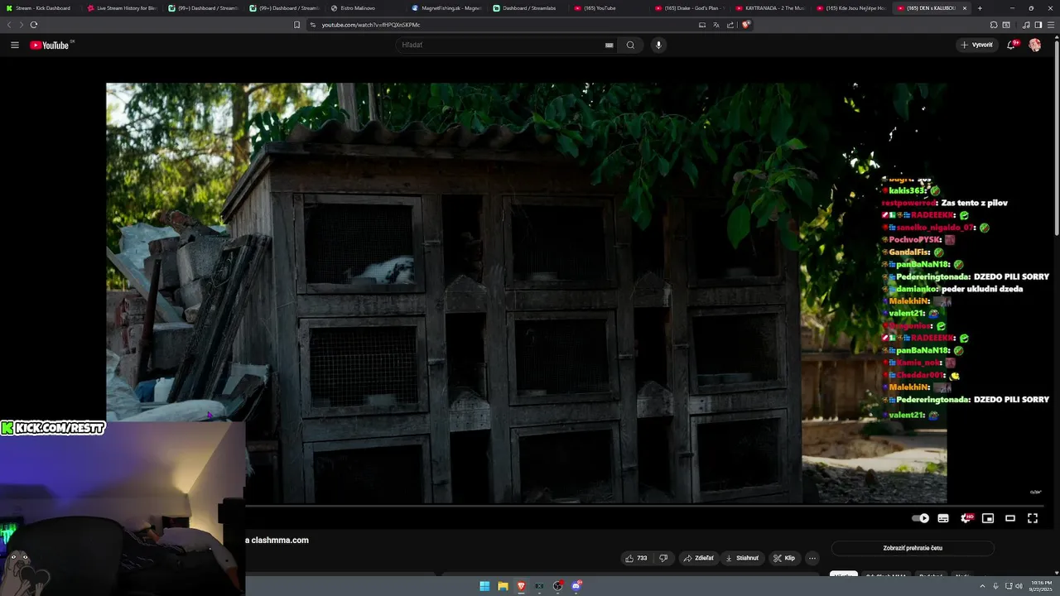Image resolution: width=1060 pixels, height=596 pixels.
Task: Click the Hľadať search input field
Action: coord(502,45)
